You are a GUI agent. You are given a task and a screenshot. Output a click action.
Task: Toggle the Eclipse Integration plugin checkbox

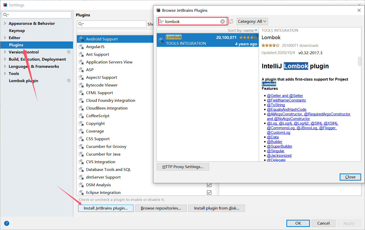209,192
